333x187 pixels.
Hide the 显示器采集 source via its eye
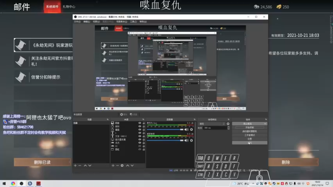pos(139,140)
